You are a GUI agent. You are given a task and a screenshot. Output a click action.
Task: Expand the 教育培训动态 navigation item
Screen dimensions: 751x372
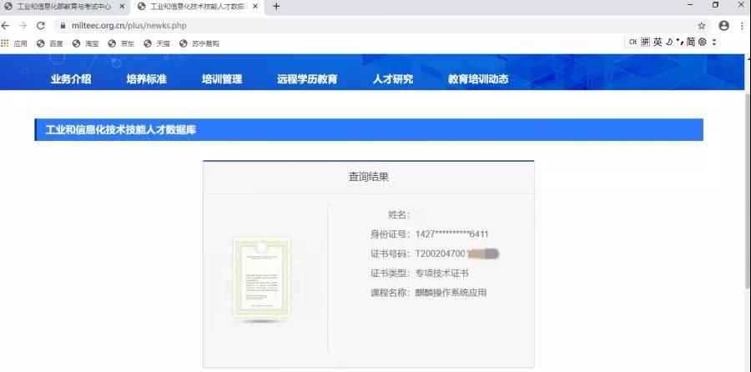pos(478,80)
